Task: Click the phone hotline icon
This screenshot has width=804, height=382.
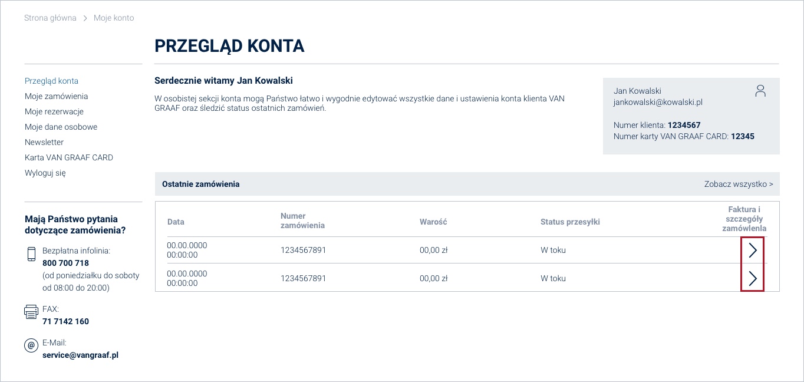Action: coord(31,254)
